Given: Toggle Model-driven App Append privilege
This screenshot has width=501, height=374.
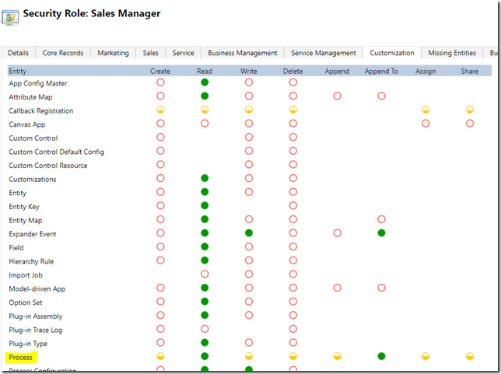Looking at the screenshot, I should click(337, 288).
